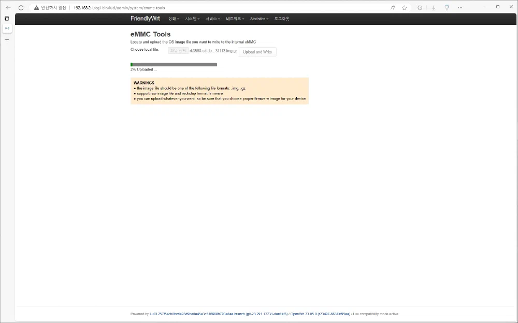Click the choose file button
Image resolution: width=518 pixels, height=323 pixels.
point(178,50)
